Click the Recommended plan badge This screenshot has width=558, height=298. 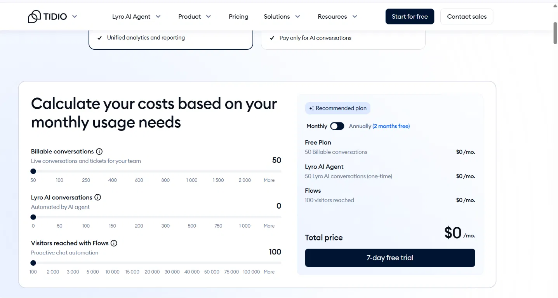[x=338, y=108]
